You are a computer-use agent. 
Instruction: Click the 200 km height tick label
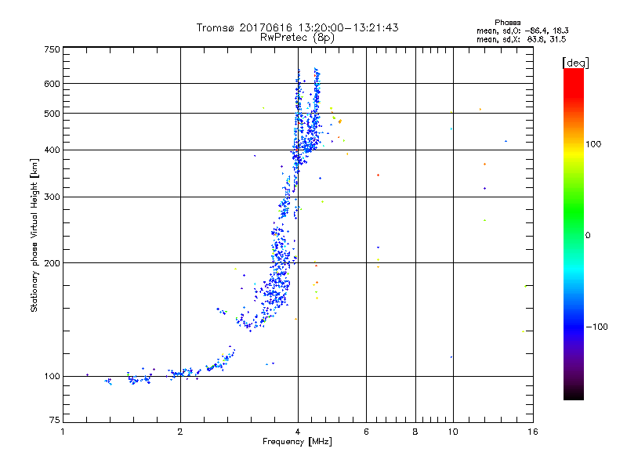52,263
